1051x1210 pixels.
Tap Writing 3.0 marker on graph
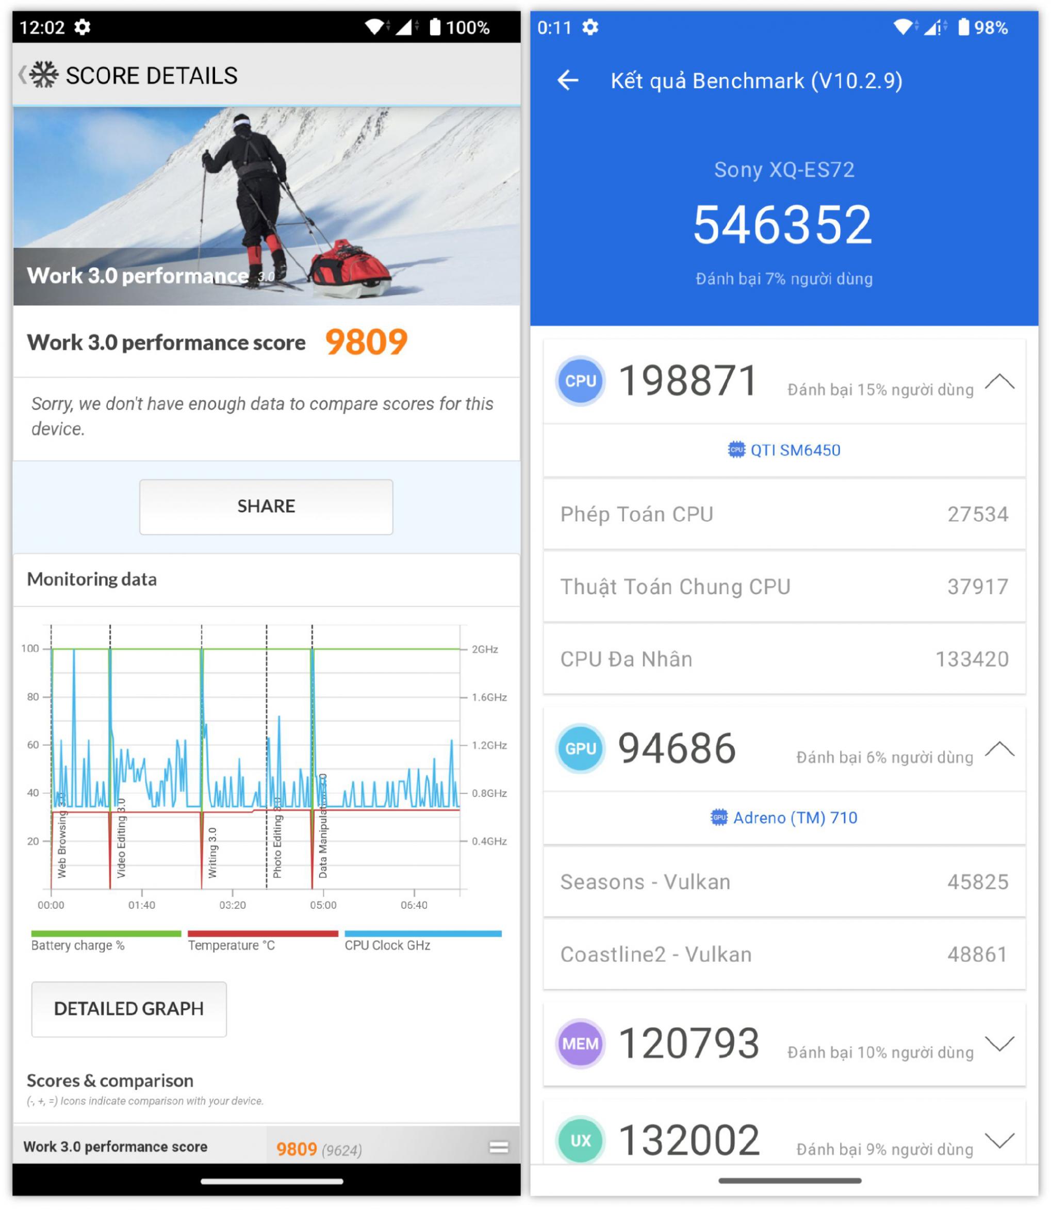pos(212,853)
